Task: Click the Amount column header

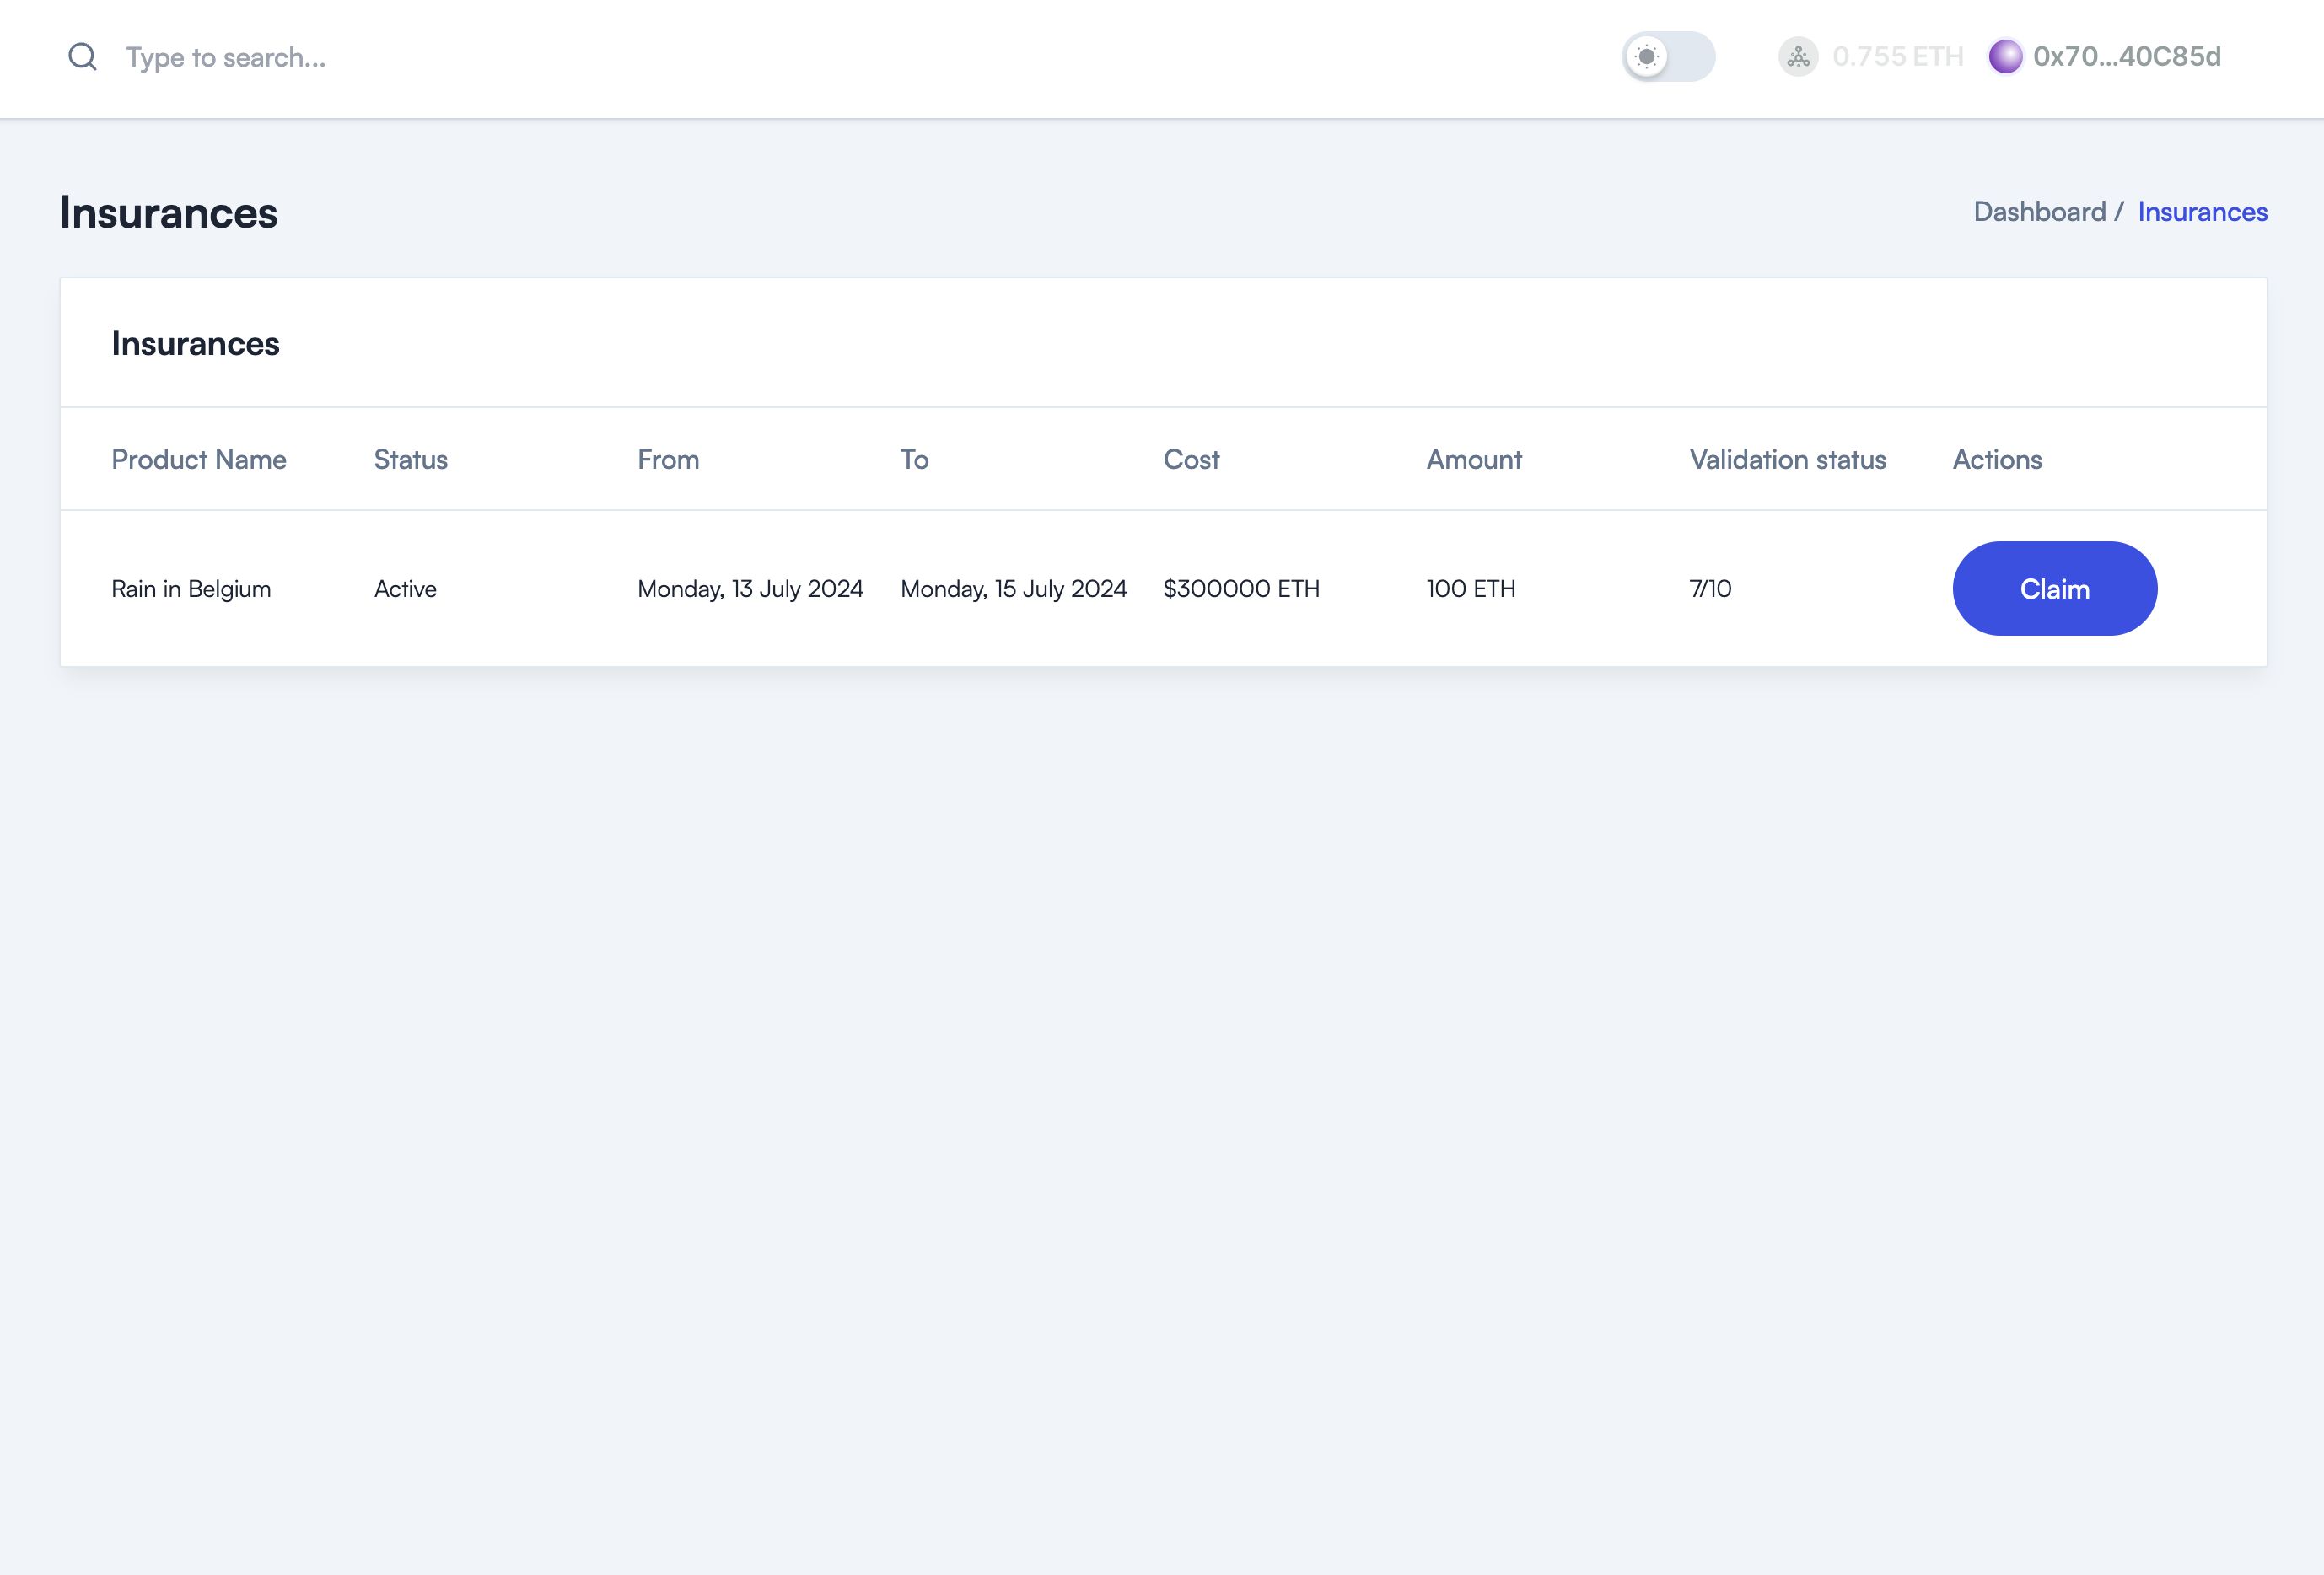Action: pyautogui.click(x=1474, y=460)
